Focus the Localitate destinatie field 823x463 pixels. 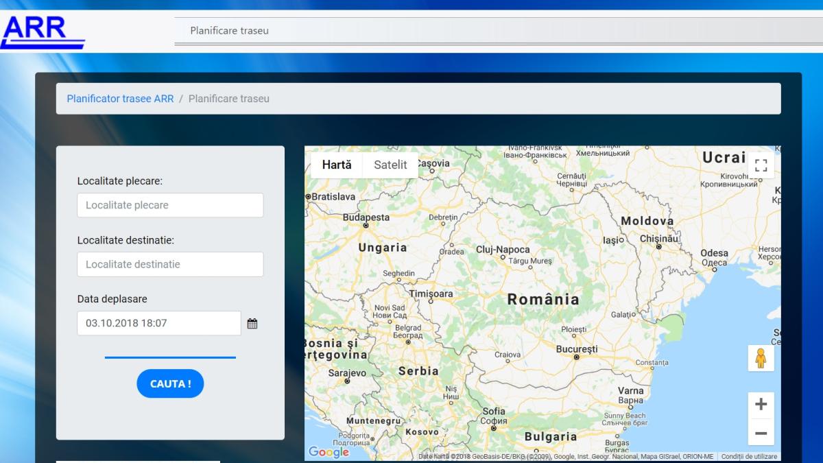[x=170, y=264]
